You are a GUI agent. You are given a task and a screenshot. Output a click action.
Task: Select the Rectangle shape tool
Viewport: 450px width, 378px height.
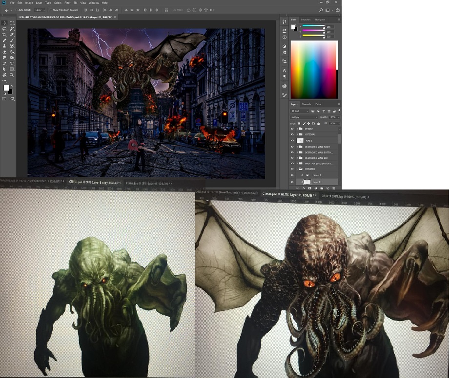(12, 69)
